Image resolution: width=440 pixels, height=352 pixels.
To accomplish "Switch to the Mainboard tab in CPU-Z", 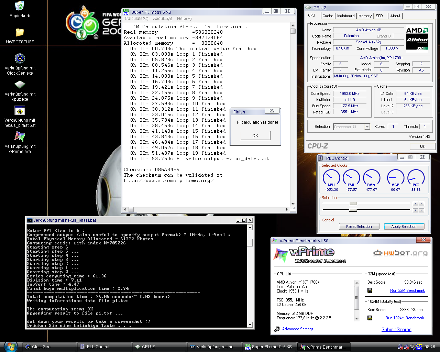I will click(346, 16).
